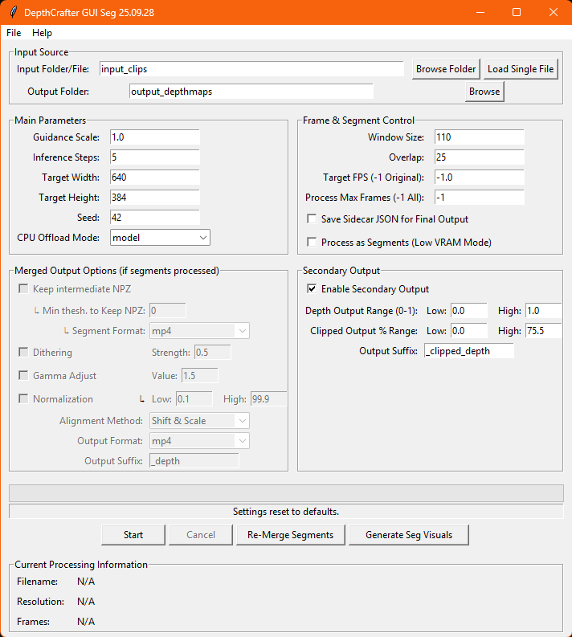
Task: Click the Output Folder text field
Action: [x=251, y=92]
